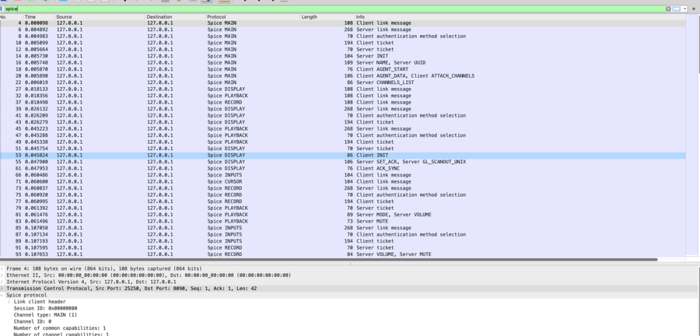Expand the Ethernet II tree row
700x336 pixels.
[x=2, y=275]
